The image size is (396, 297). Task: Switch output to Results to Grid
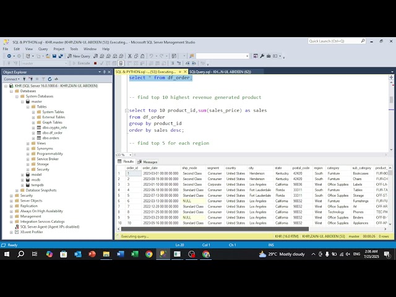[x=157, y=63]
